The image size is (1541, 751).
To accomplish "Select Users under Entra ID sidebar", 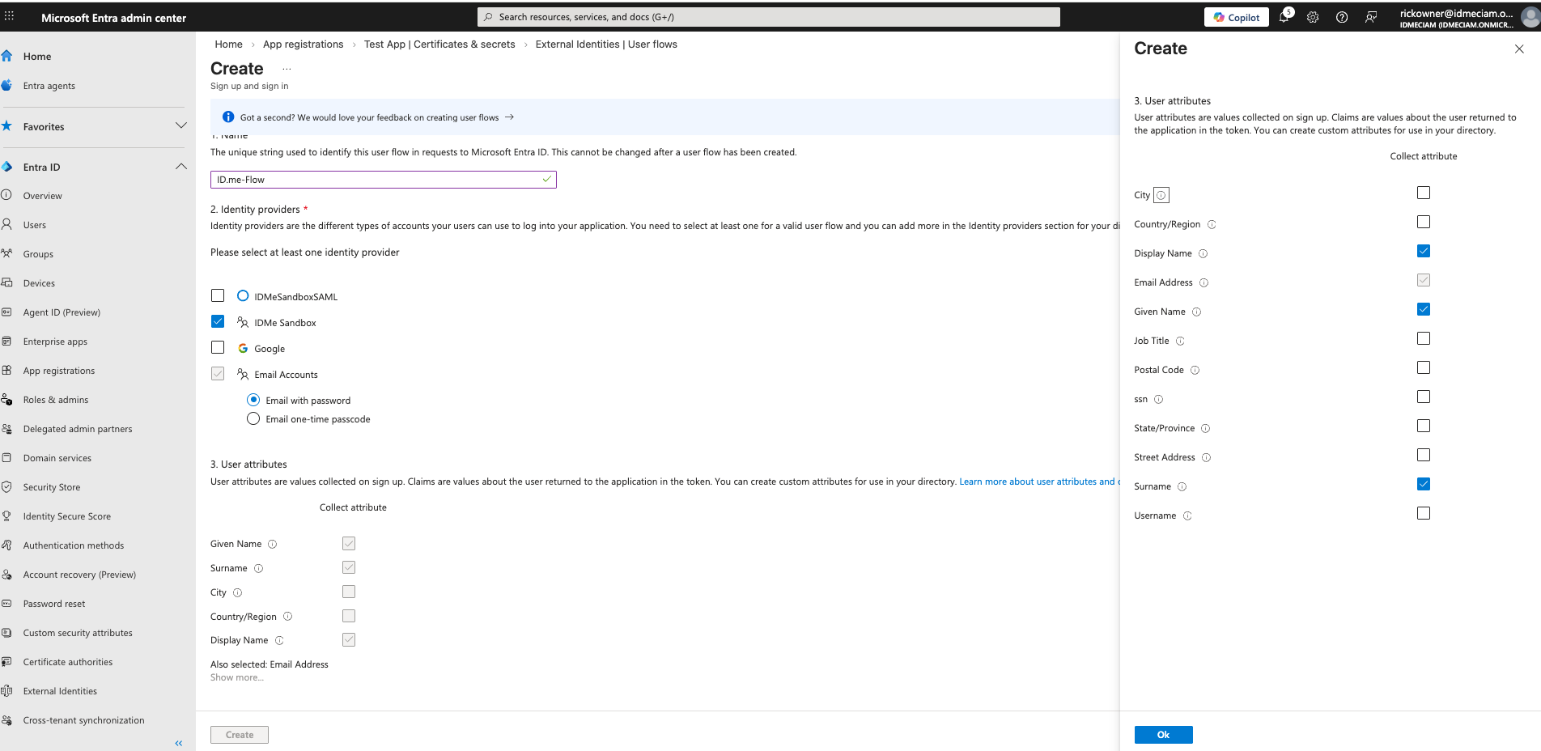I will pyautogui.click(x=36, y=224).
